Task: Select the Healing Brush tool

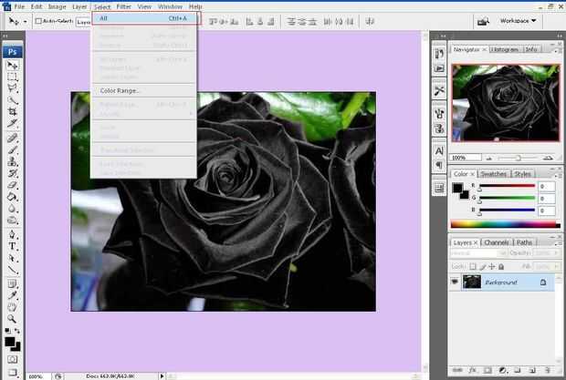Action: click(12, 138)
